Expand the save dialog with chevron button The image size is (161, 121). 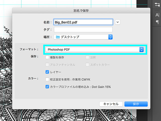pyautogui.click(x=117, y=22)
